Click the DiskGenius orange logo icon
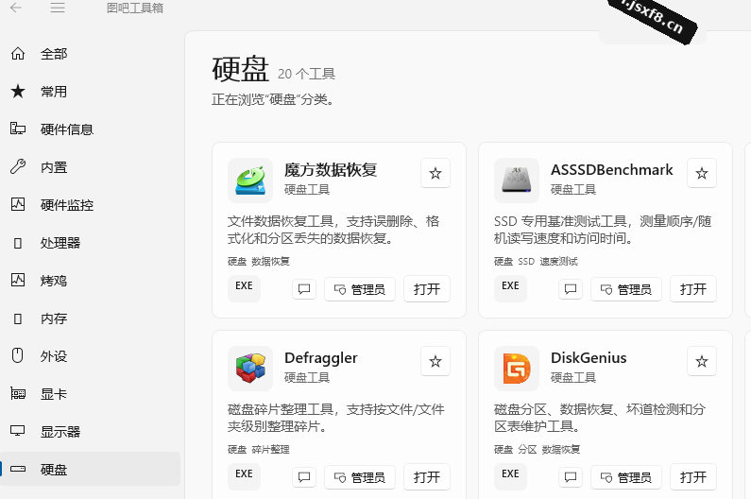751x499 pixels. (517, 369)
